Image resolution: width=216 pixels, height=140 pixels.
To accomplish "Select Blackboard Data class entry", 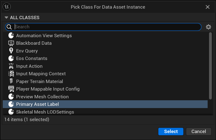I will (34, 43).
